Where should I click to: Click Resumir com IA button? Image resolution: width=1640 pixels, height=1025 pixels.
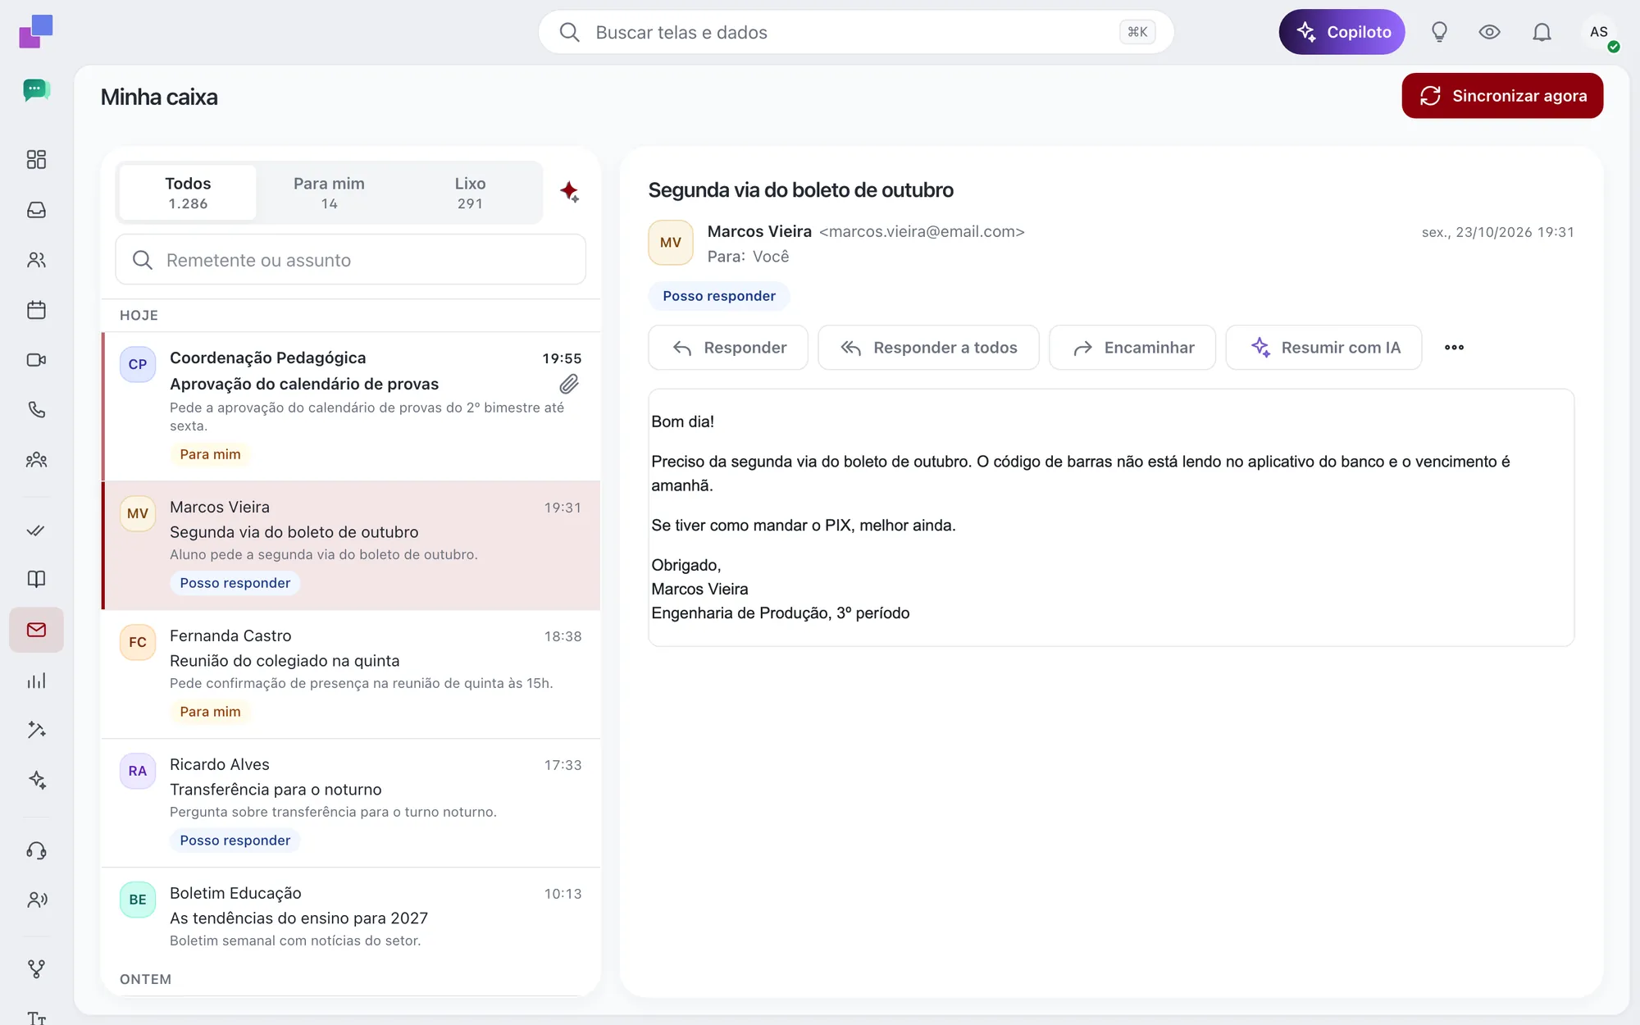pos(1323,348)
